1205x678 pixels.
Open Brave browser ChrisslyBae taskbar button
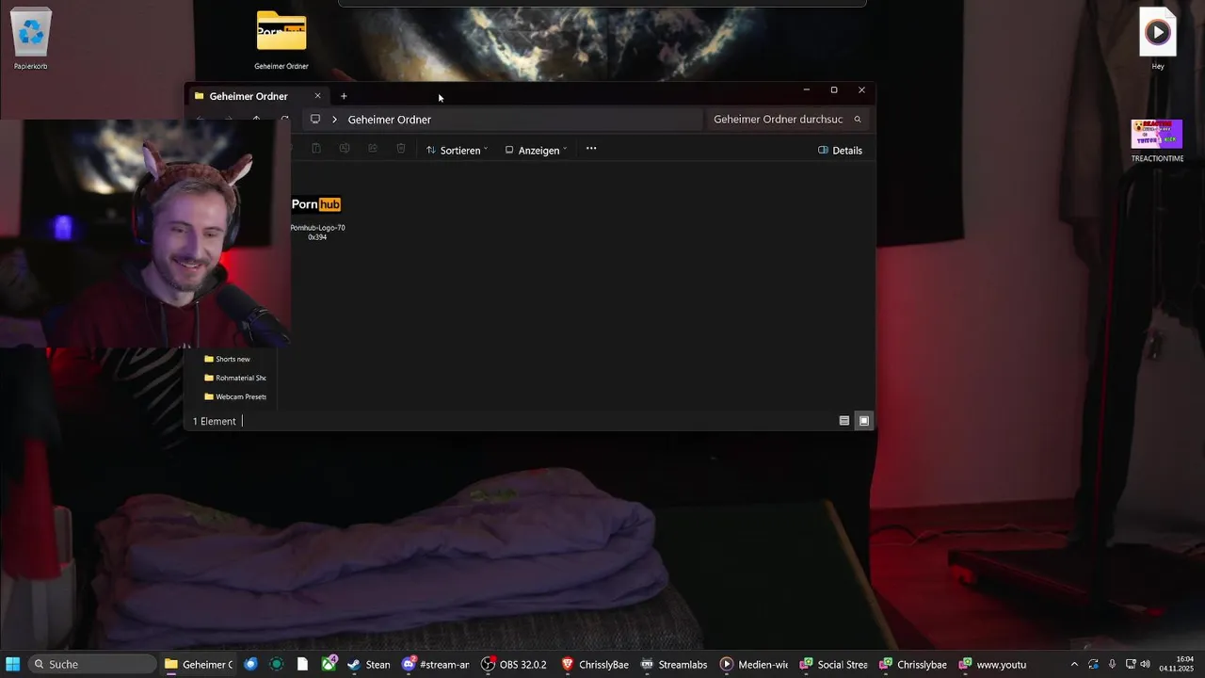tap(595, 664)
